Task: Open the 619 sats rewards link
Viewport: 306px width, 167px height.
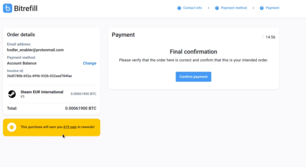Action: pos(70,127)
